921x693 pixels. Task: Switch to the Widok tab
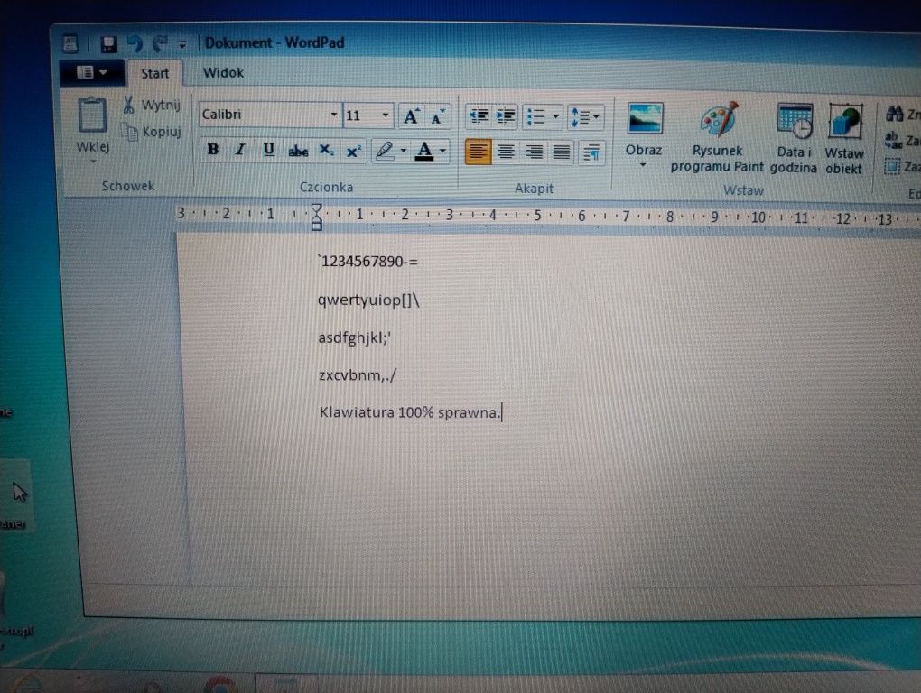tap(223, 73)
